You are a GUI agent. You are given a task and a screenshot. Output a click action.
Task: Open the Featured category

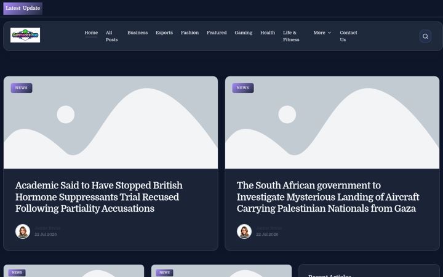click(x=217, y=33)
